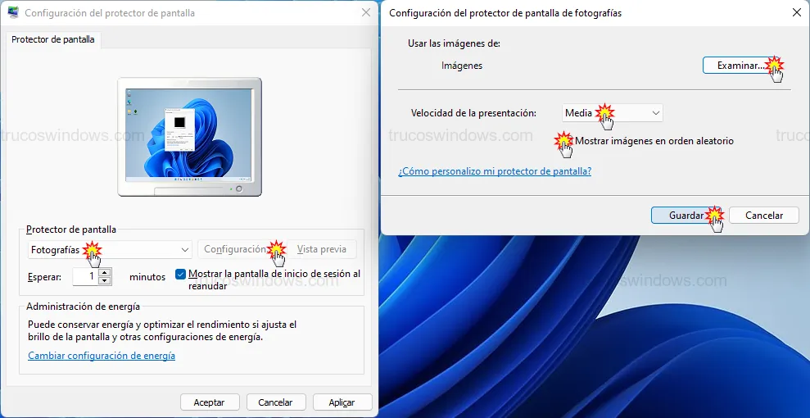Uncheck showing login screen on resume
The width and height of the screenshot is (810, 418).
180,275
